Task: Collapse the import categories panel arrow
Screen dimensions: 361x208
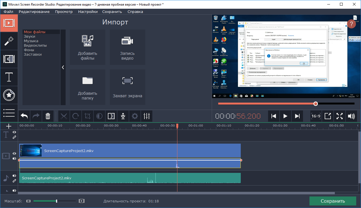Action: tap(63, 67)
